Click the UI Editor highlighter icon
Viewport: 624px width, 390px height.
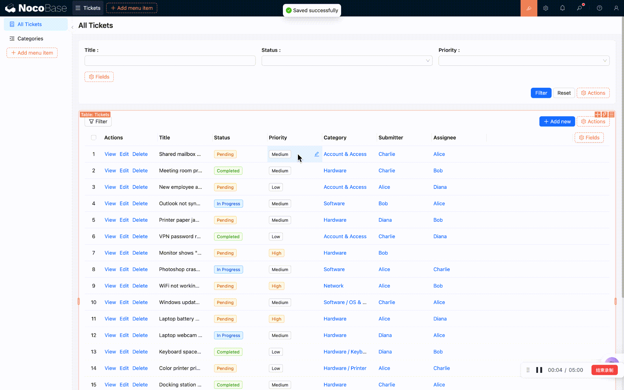[x=529, y=8]
